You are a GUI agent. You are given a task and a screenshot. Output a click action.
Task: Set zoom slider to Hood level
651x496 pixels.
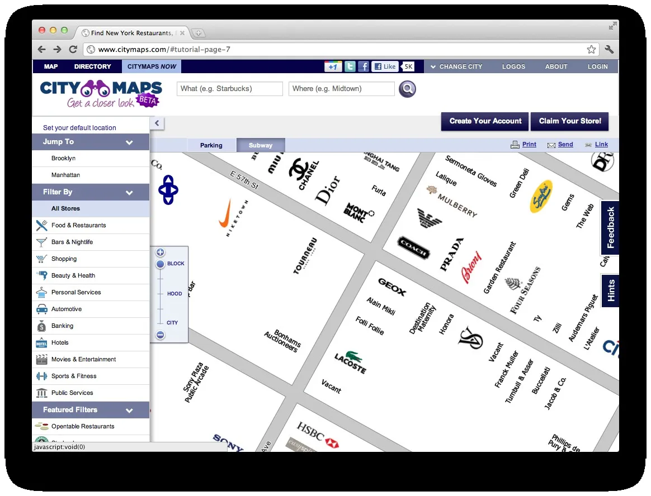pos(174,294)
